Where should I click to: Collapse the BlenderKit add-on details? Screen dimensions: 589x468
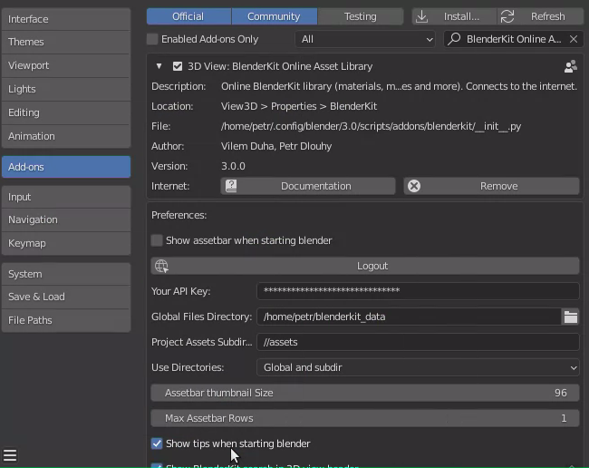click(159, 66)
